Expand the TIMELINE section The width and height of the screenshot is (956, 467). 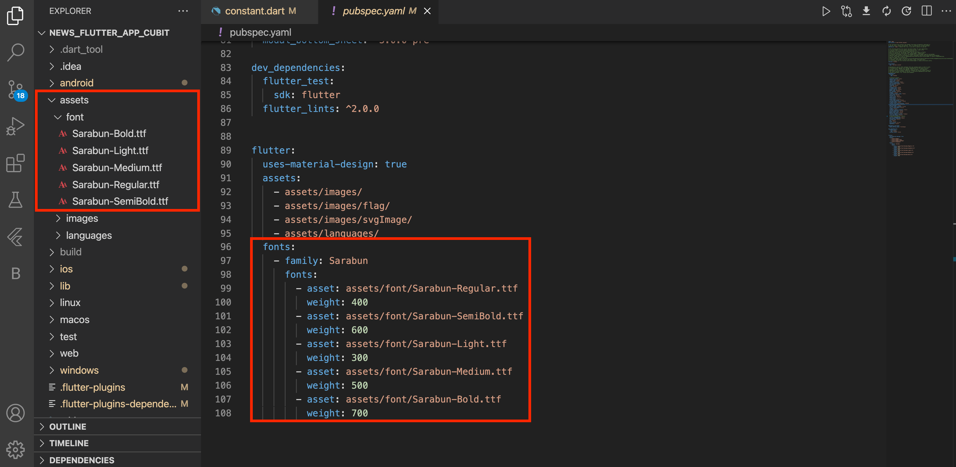coord(69,443)
